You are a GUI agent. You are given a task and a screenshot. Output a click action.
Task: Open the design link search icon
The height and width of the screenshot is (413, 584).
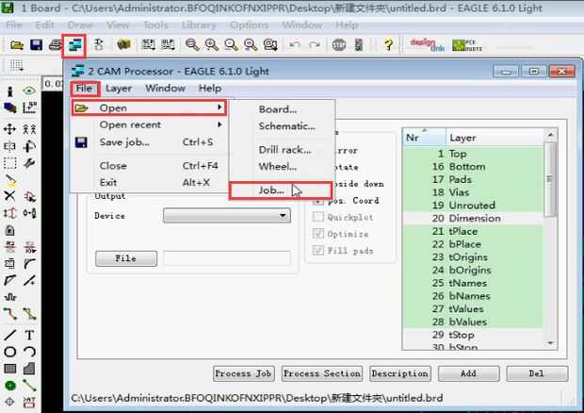pyautogui.click(x=428, y=44)
